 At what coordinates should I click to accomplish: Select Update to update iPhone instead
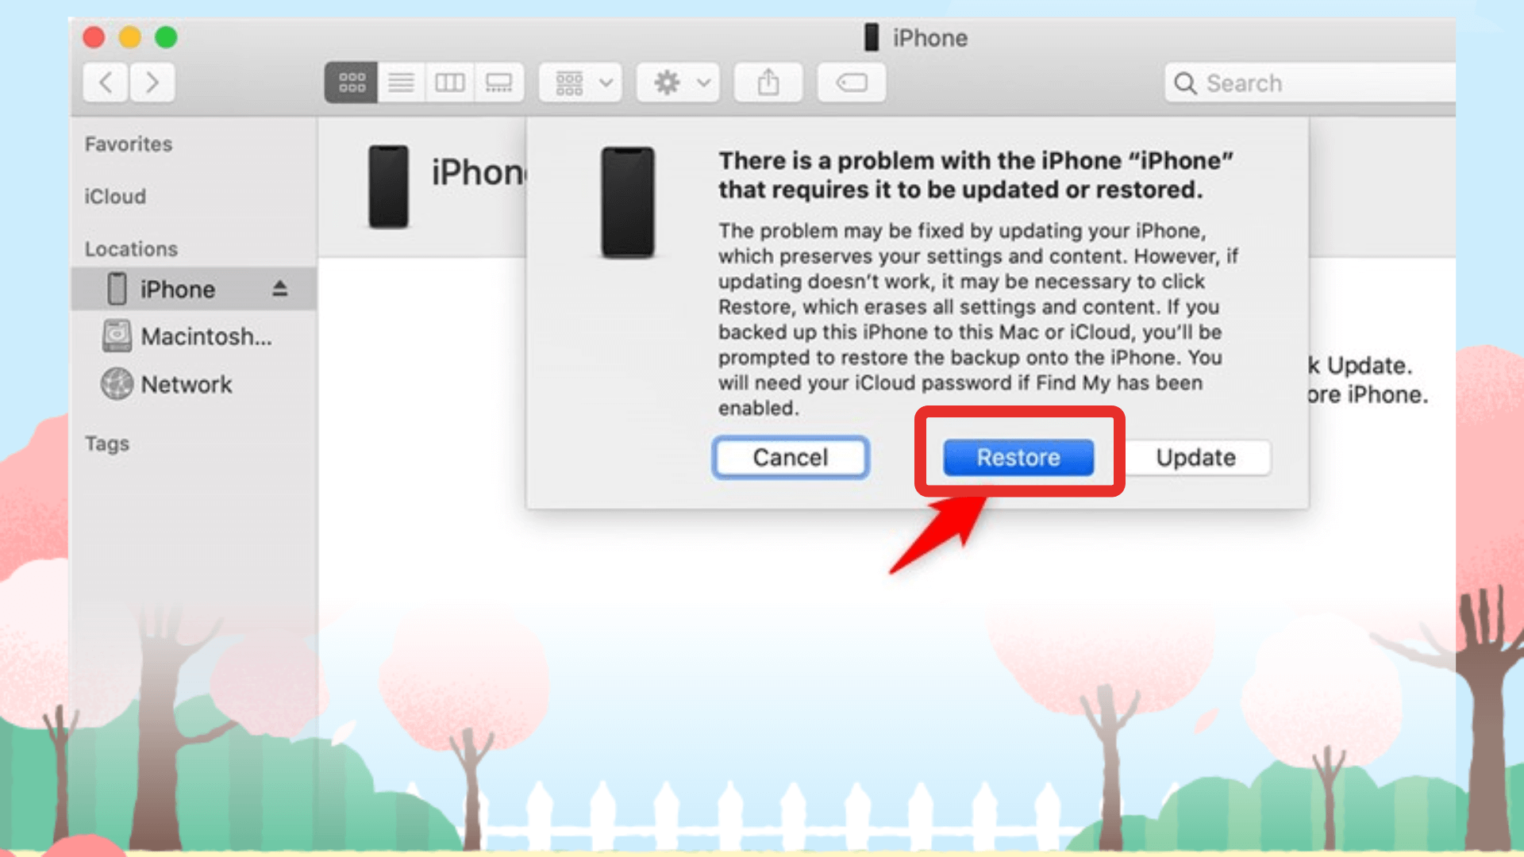[x=1193, y=456]
